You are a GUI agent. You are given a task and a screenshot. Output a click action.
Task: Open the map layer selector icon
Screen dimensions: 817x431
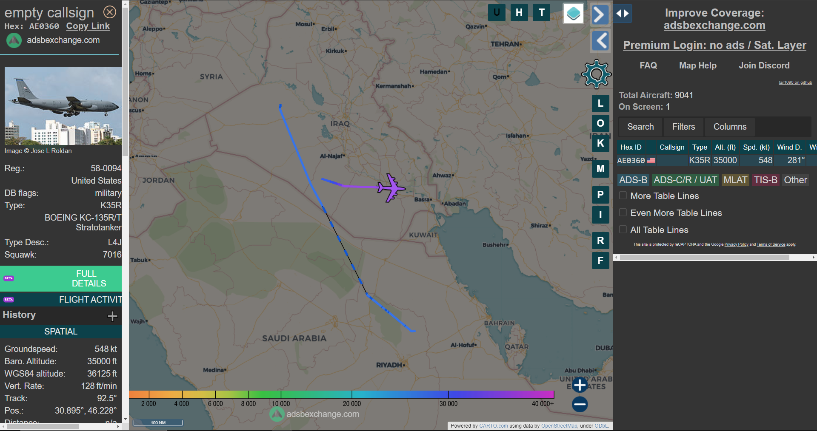573,14
